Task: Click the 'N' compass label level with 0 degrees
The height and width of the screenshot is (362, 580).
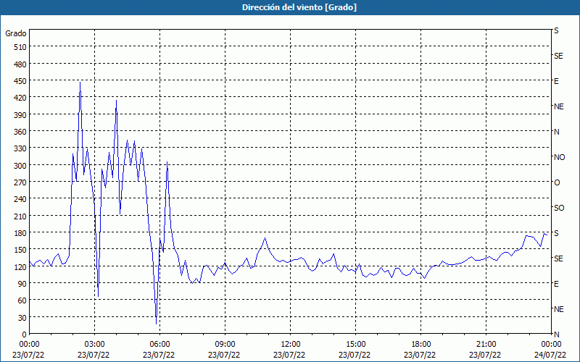Action: pos(557,334)
